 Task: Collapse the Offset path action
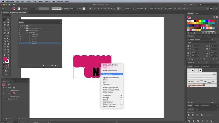[x=27, y=32]
